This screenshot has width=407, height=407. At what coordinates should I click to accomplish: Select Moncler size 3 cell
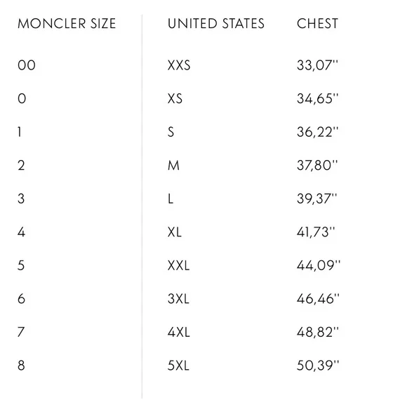click(21, 199)
